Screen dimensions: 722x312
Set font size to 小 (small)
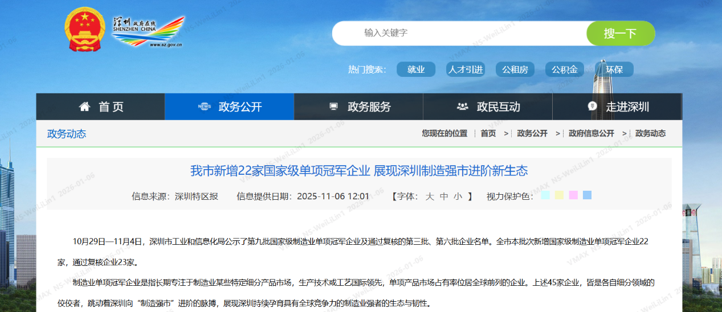[458, 196]
